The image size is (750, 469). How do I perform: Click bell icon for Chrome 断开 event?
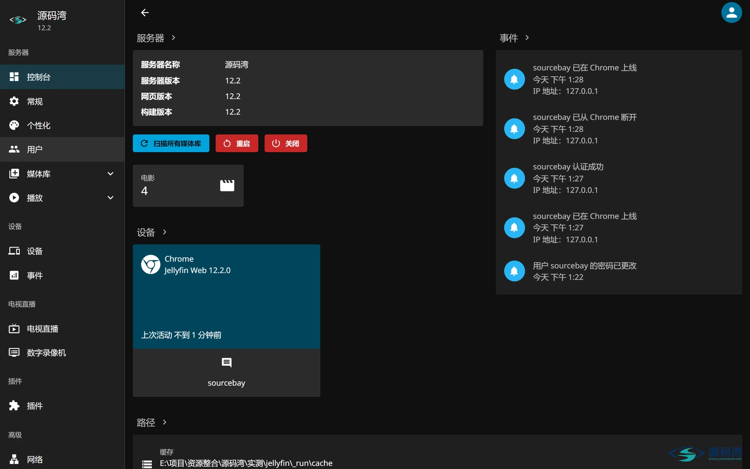coord(514,129)
